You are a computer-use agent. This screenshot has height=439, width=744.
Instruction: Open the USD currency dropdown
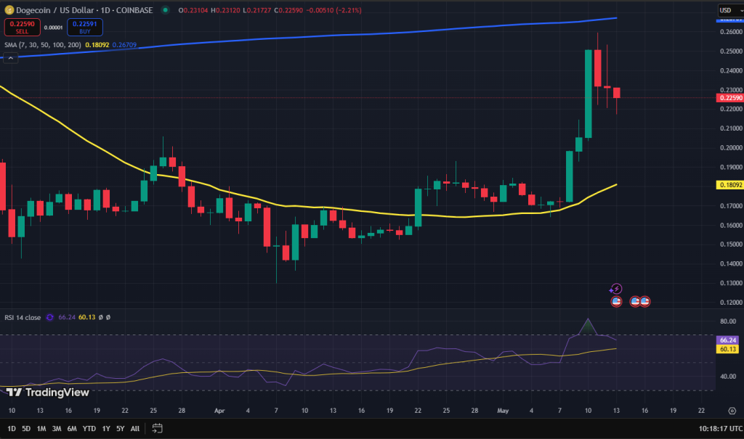pos(730,10)
